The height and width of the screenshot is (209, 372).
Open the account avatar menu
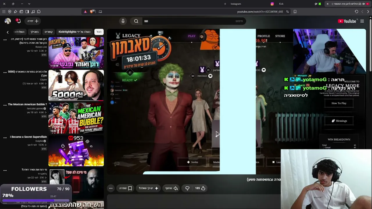[8, 21]
